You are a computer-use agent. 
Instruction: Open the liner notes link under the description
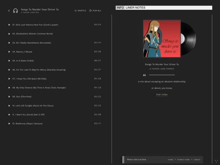coord(162,95)
